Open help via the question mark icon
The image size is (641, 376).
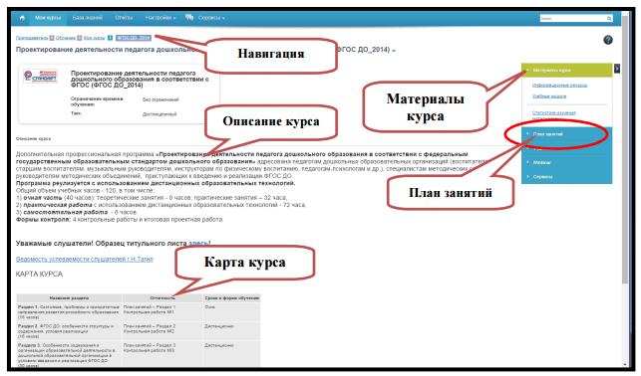tap(608, 40)
